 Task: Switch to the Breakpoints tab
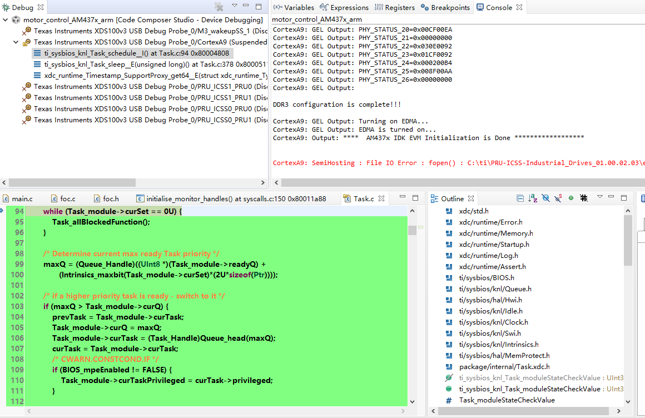[445, 7]
